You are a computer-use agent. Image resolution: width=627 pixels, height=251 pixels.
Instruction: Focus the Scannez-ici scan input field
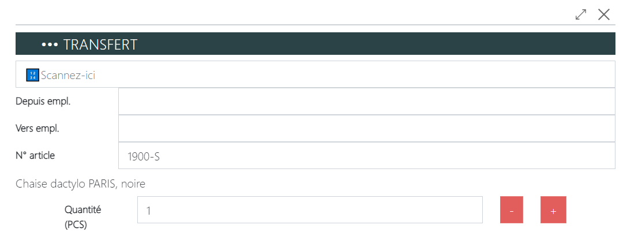tap(323, 75)
